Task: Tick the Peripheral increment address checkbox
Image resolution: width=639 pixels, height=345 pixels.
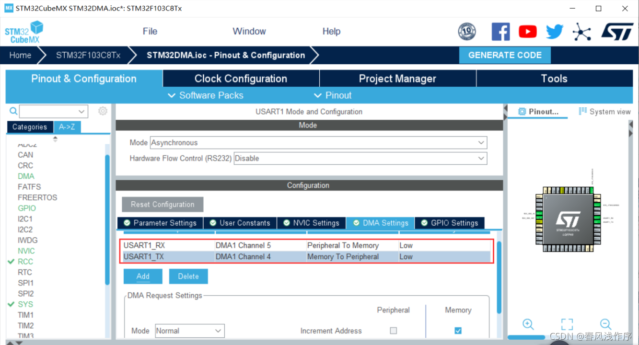Action: pyautogui.click(x=394, y=331)
